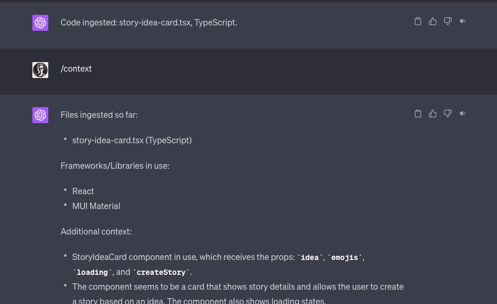Read aloud the 'Code ingested' response
This screenshot has width=497, height=304.
click(463, 21)
